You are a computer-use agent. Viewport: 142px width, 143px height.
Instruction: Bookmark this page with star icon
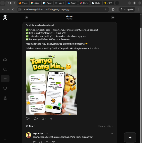click(106, 9)
